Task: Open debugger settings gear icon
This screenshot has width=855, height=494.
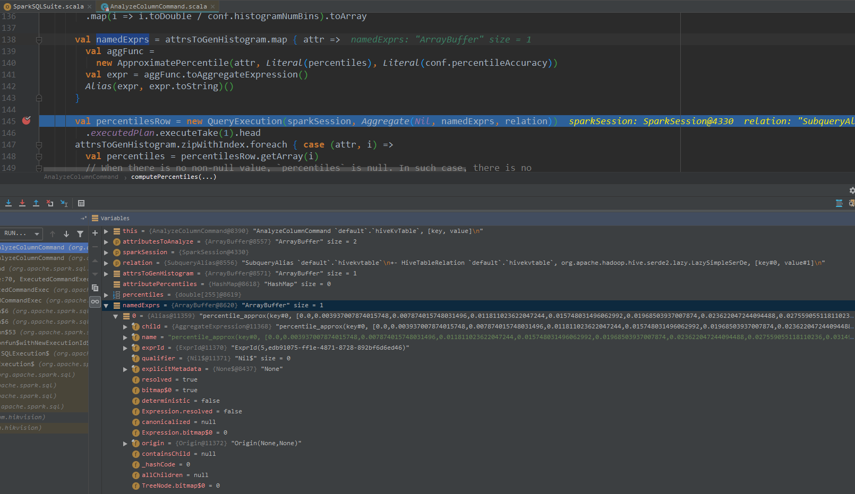Action: click(852, 190)
